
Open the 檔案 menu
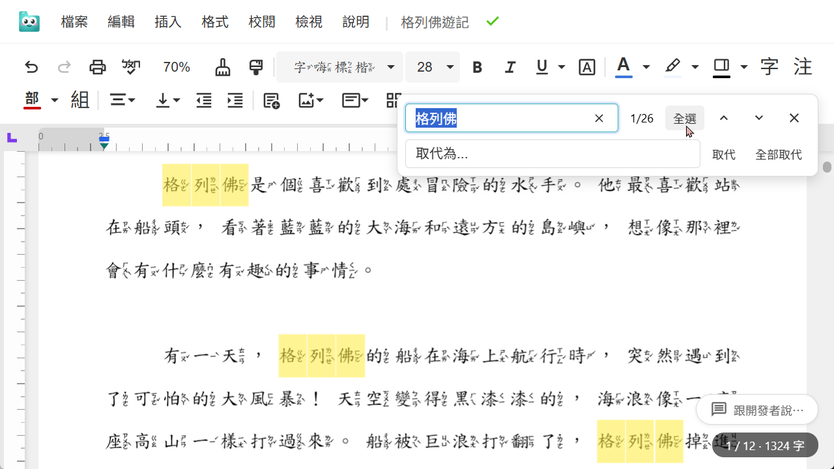point(74,22)
